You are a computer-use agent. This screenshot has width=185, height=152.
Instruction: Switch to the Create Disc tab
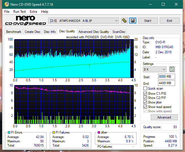coord(33,32)
